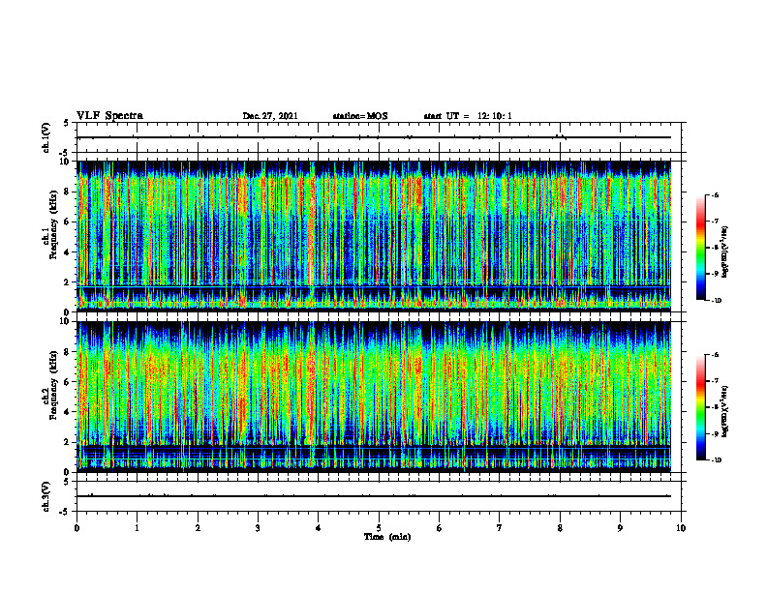Click the ch.1(V) waveform axis label
767x592 pixels.
coord(46,137)
